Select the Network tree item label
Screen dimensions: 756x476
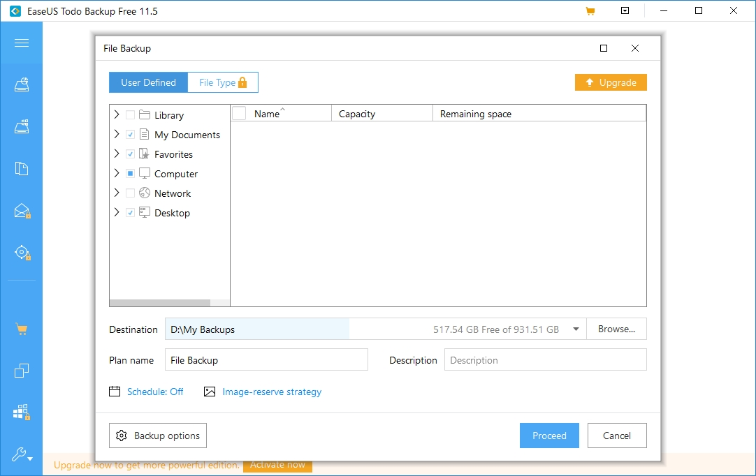(173, 193)
